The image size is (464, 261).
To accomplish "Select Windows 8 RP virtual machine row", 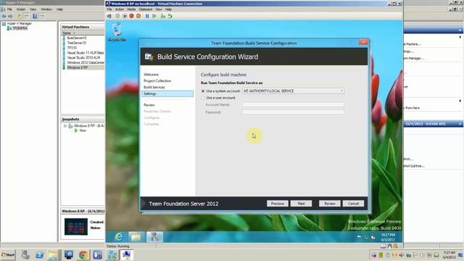I will pyautogui.click(x=83, y=67).
